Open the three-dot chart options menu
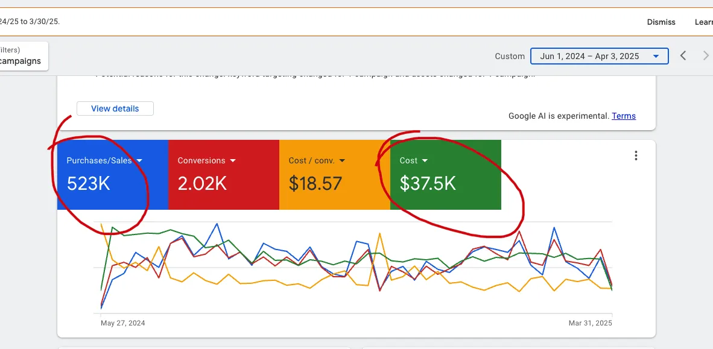713x349 pixels. point(636,156)
